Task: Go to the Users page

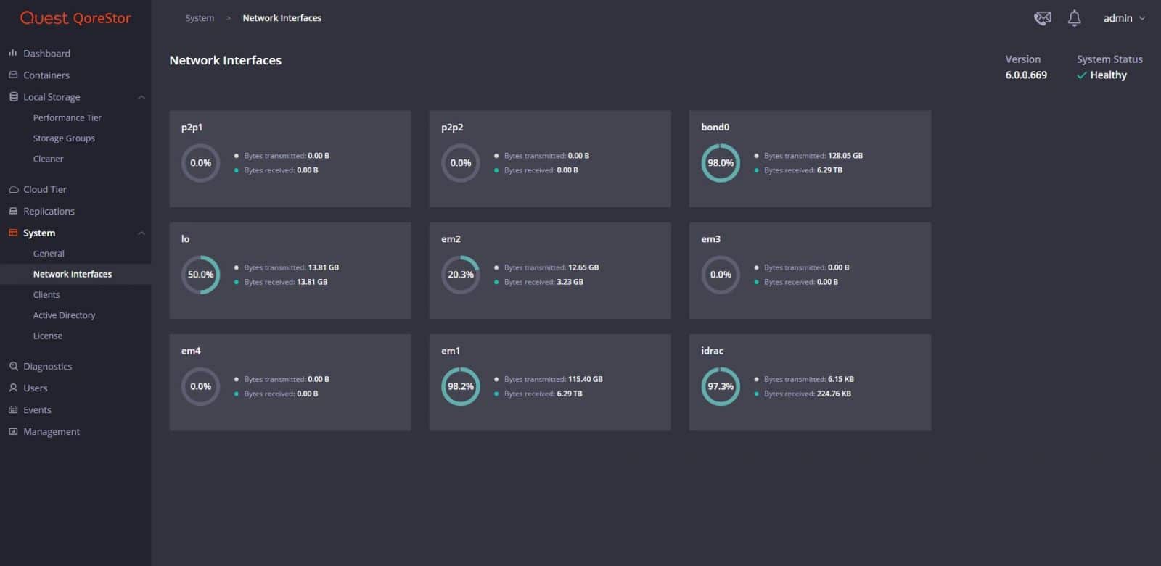Action: point(35,388)
